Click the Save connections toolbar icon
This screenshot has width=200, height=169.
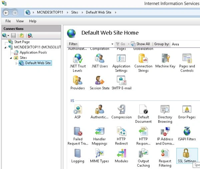[13, 35]
